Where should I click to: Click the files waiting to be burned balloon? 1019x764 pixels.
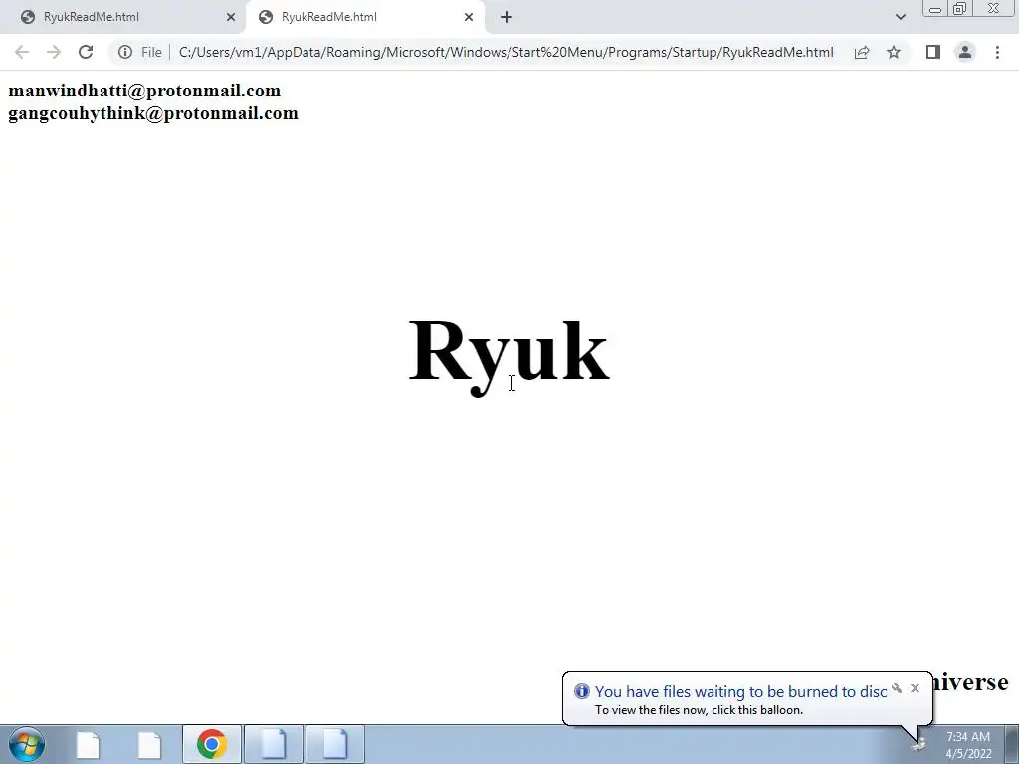click(x=747, y=699)
